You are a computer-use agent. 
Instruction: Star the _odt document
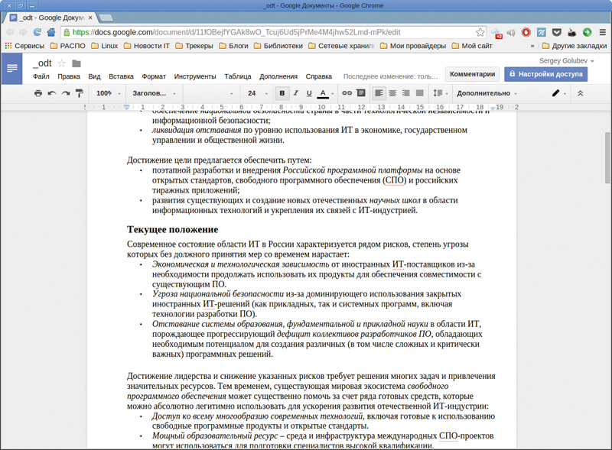click(x=61, y=63)
